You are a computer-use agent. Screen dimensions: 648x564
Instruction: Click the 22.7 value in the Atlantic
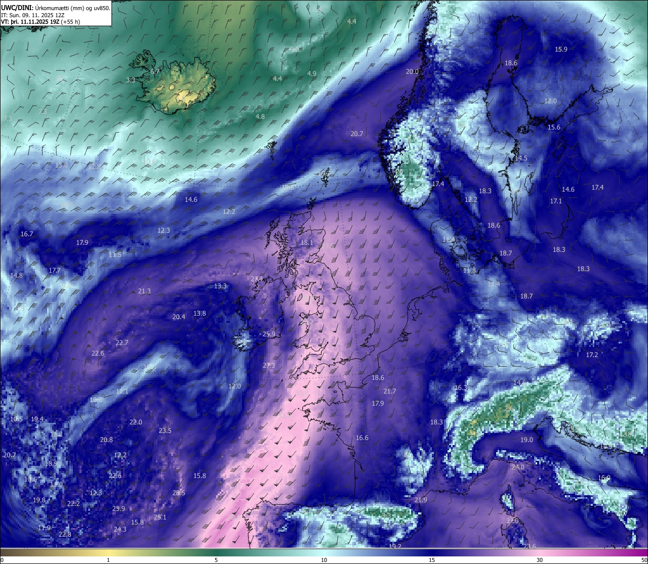point(121,342)
